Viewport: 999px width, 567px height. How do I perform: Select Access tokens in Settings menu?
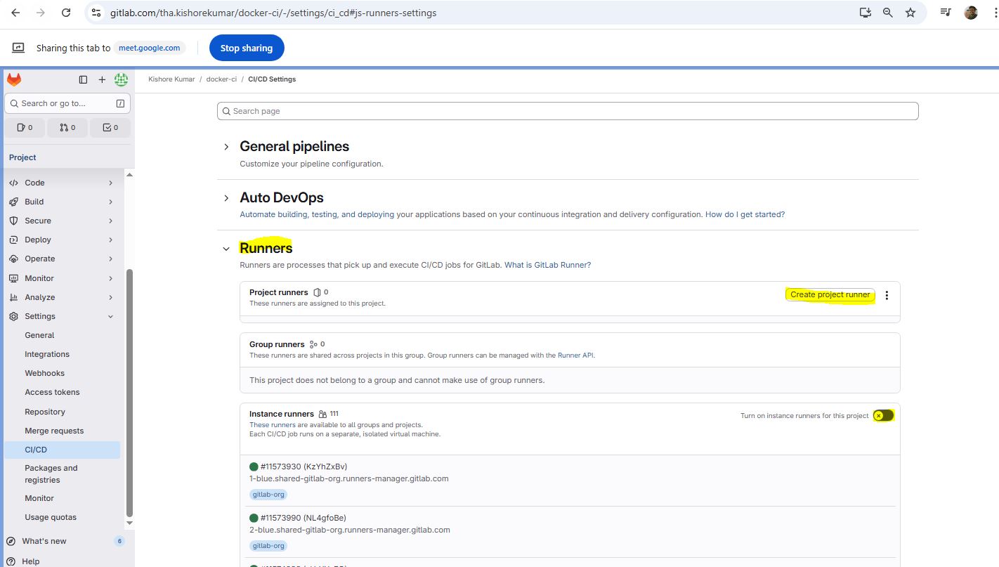(52, 392)
